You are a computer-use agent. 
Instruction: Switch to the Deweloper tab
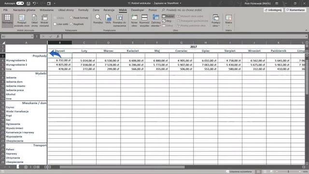pos(138,10)
